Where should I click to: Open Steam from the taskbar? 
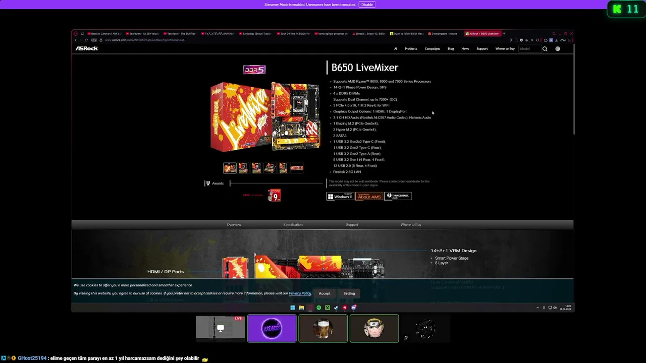[x=336, y=308]
